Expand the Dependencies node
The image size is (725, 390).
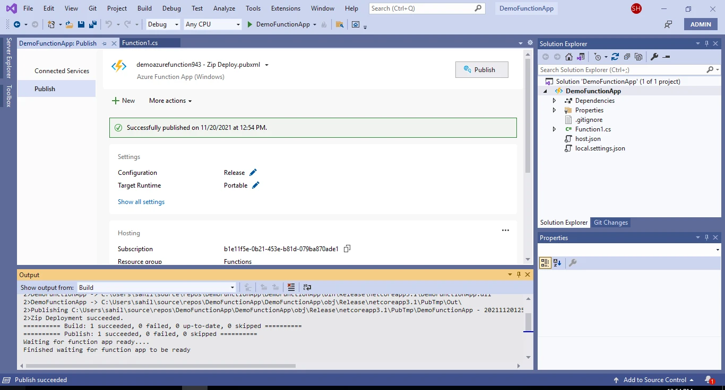(x=554, y=100)
